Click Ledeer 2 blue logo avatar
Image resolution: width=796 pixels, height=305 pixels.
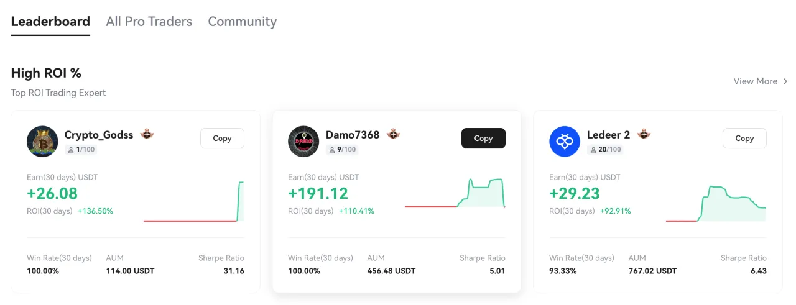[x=565, y=142]
